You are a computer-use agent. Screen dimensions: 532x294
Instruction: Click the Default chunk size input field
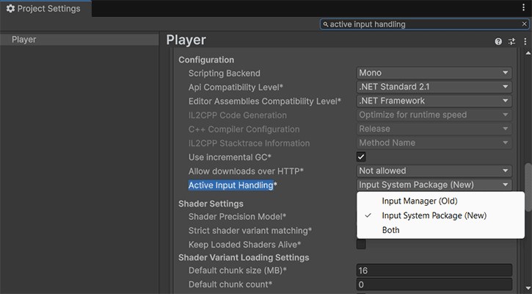(434, 270)
